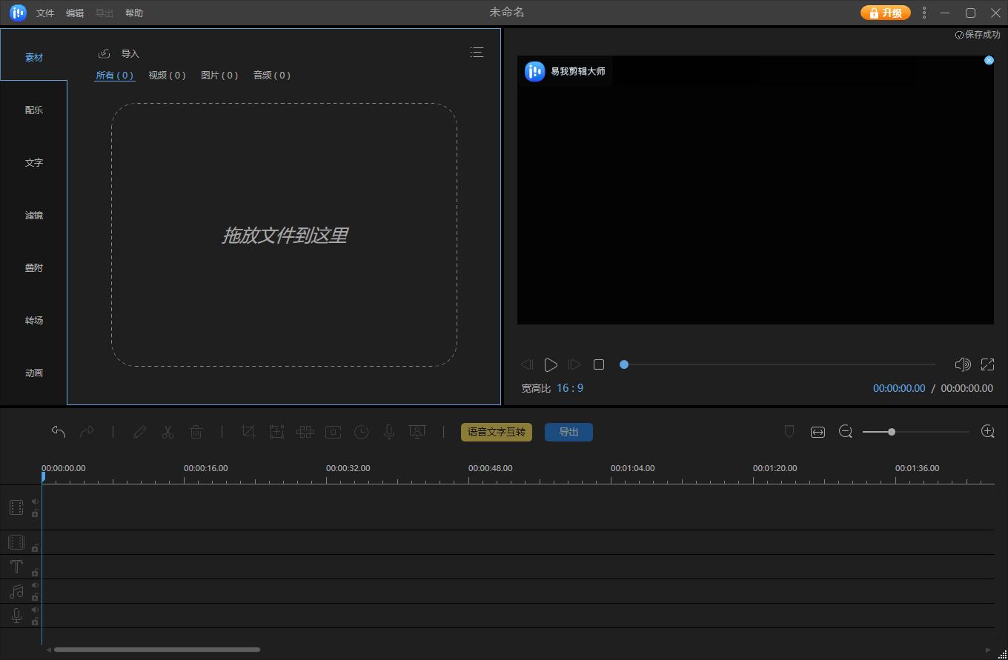The height and width of the screenshot is (660, 1008).
Task: Toggle mute on the music track
Action: coord(35,585)
